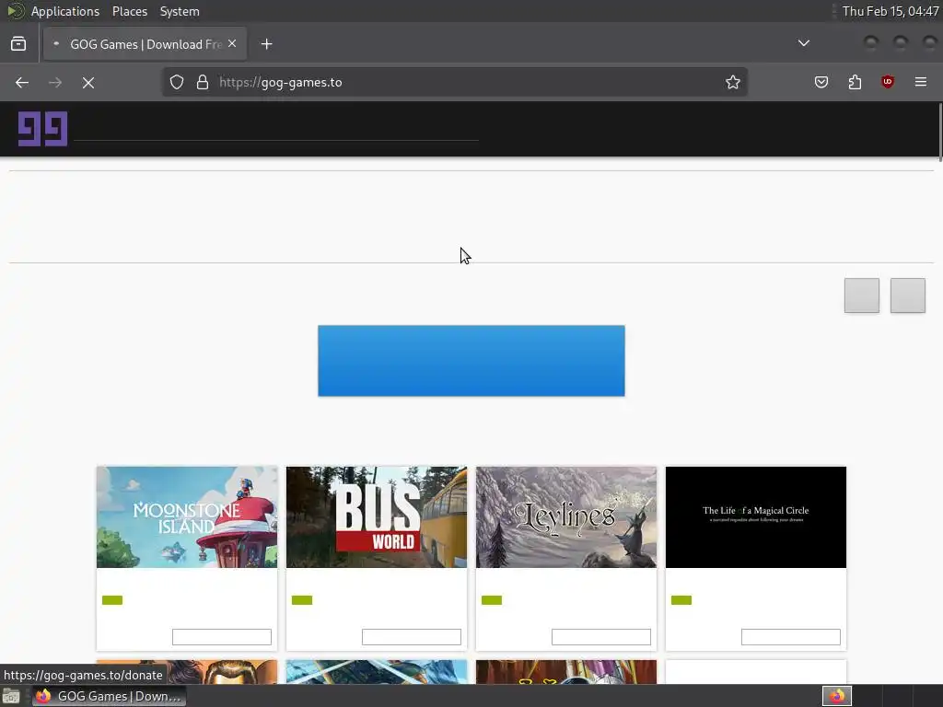Click the outlined button under Leylines
Image resolution: width=943 pixels, height=707 pixels.
click(601, 637)
